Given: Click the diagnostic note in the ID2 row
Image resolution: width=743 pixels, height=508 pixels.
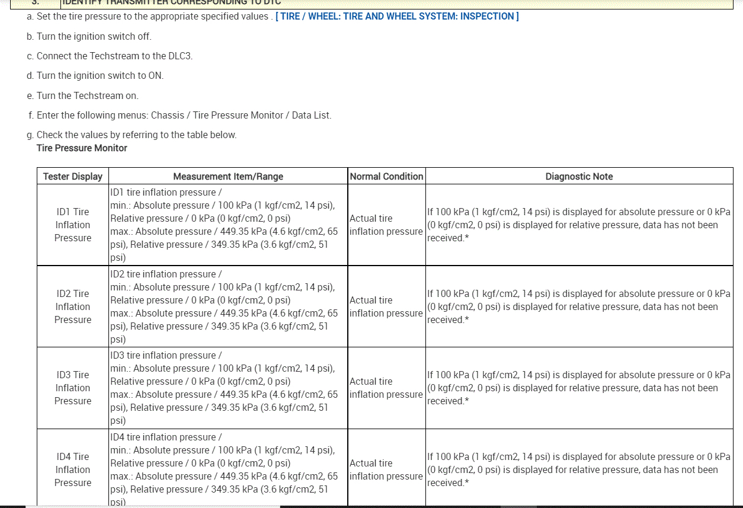Looking at the screenshot, I should [x=579, y=306].
